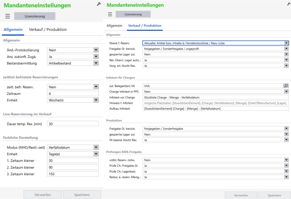Expand the Modus (MHD/Restl.-zeit) dropdown
Screen dimensions: 291x199
coord(96,147)
